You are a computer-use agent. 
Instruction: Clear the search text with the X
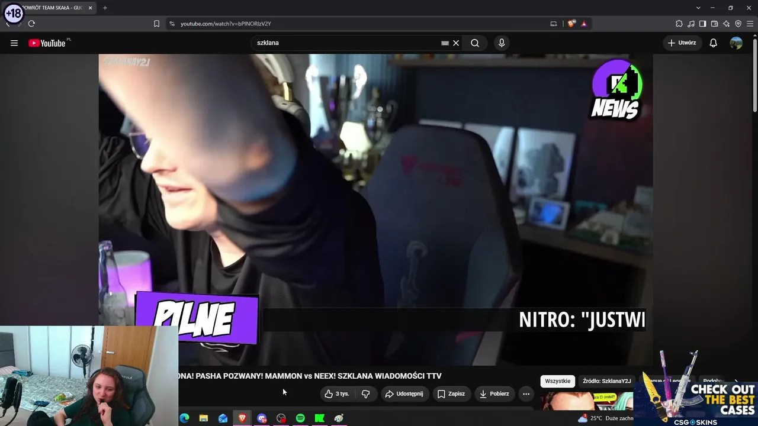click(456, 43)
